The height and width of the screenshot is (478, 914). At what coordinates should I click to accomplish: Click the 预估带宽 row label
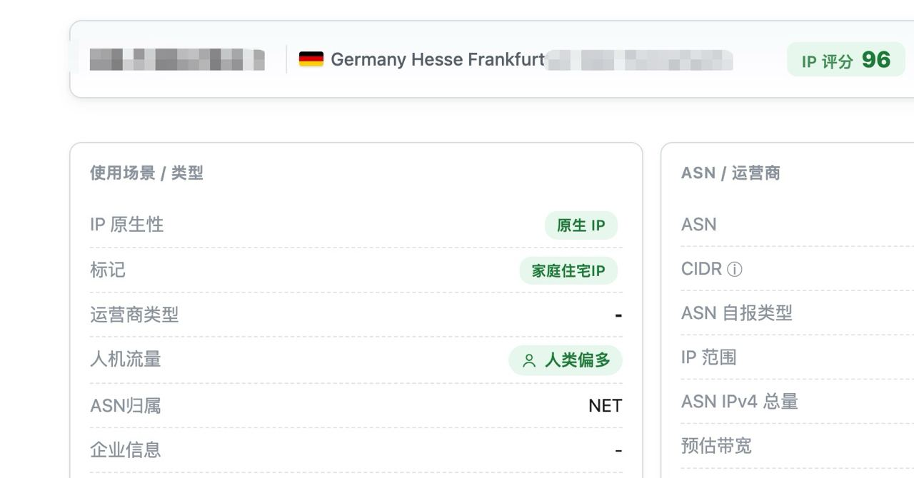tap(716, 446)
